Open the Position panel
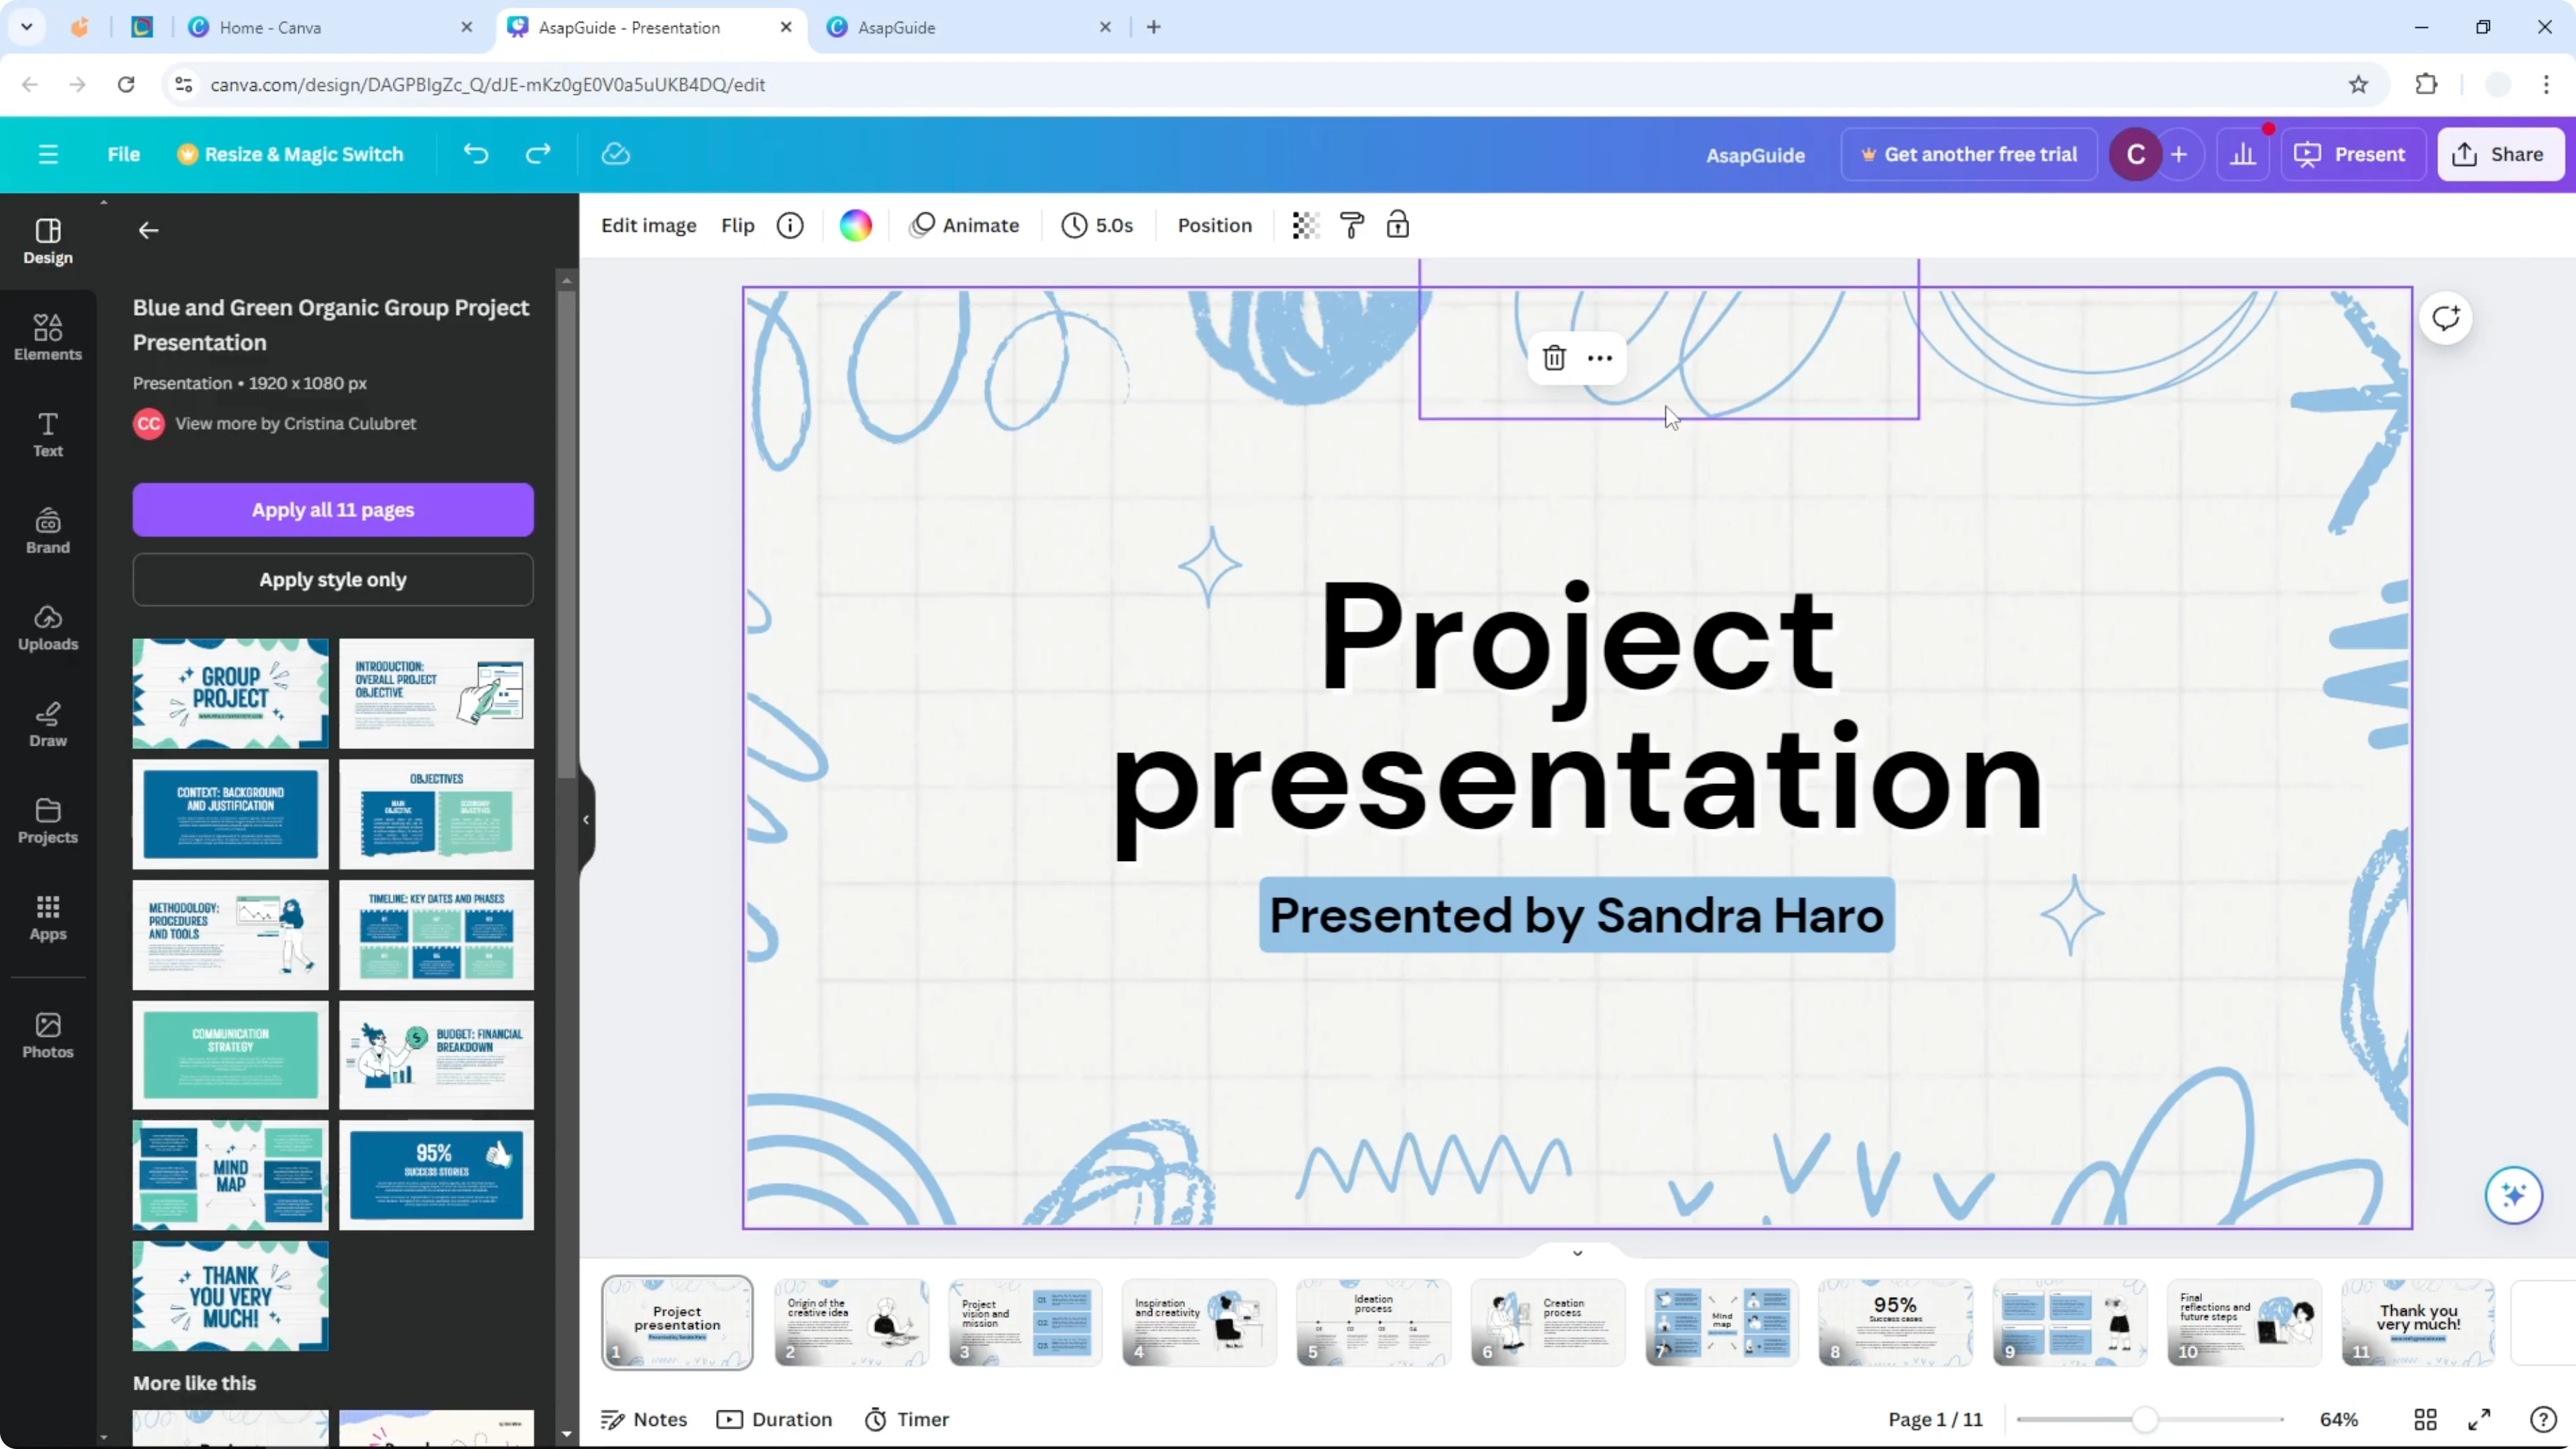 click(1214, 225)
